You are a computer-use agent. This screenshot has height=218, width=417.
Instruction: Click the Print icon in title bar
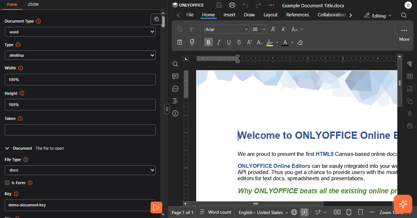point(232,5)
